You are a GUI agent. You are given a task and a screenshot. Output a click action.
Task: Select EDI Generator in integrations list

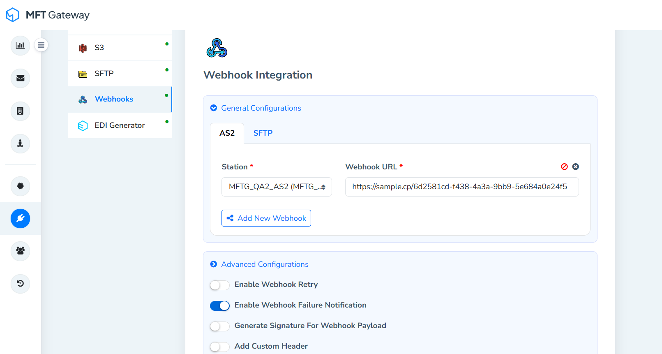[x=120, y=125]
